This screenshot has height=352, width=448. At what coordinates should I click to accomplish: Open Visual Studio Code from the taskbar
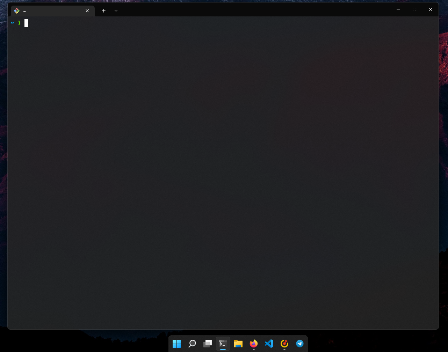269,344
